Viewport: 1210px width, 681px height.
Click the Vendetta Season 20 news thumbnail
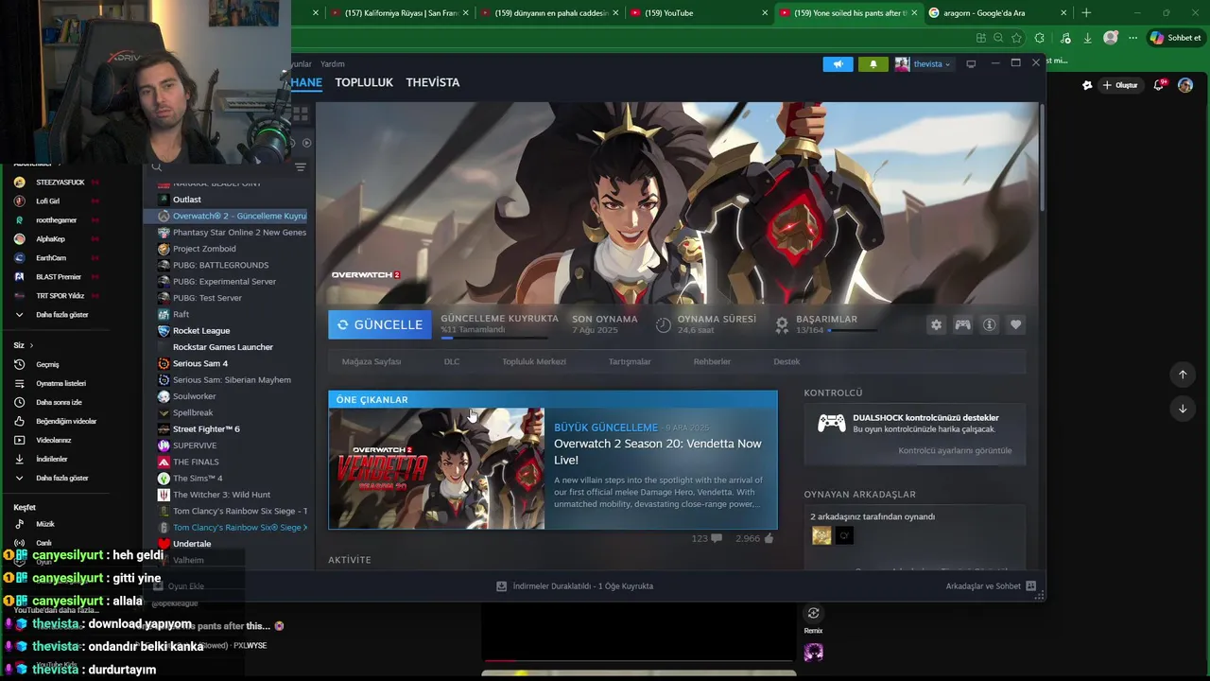(437, 468)
